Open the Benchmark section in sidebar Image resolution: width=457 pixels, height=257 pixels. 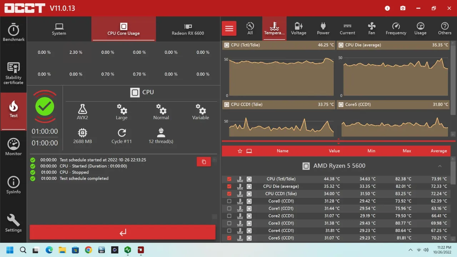14,32
